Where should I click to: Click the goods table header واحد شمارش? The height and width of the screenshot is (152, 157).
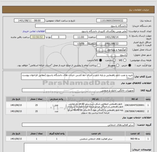pos(56,99)
